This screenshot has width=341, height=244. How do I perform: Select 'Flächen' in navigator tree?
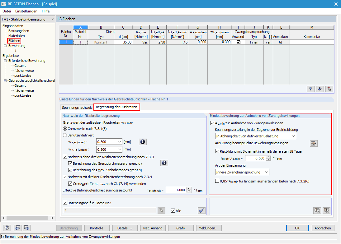[x=14, y=41]
